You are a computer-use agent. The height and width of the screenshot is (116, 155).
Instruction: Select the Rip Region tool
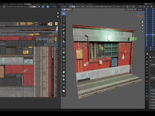point(64,95)
